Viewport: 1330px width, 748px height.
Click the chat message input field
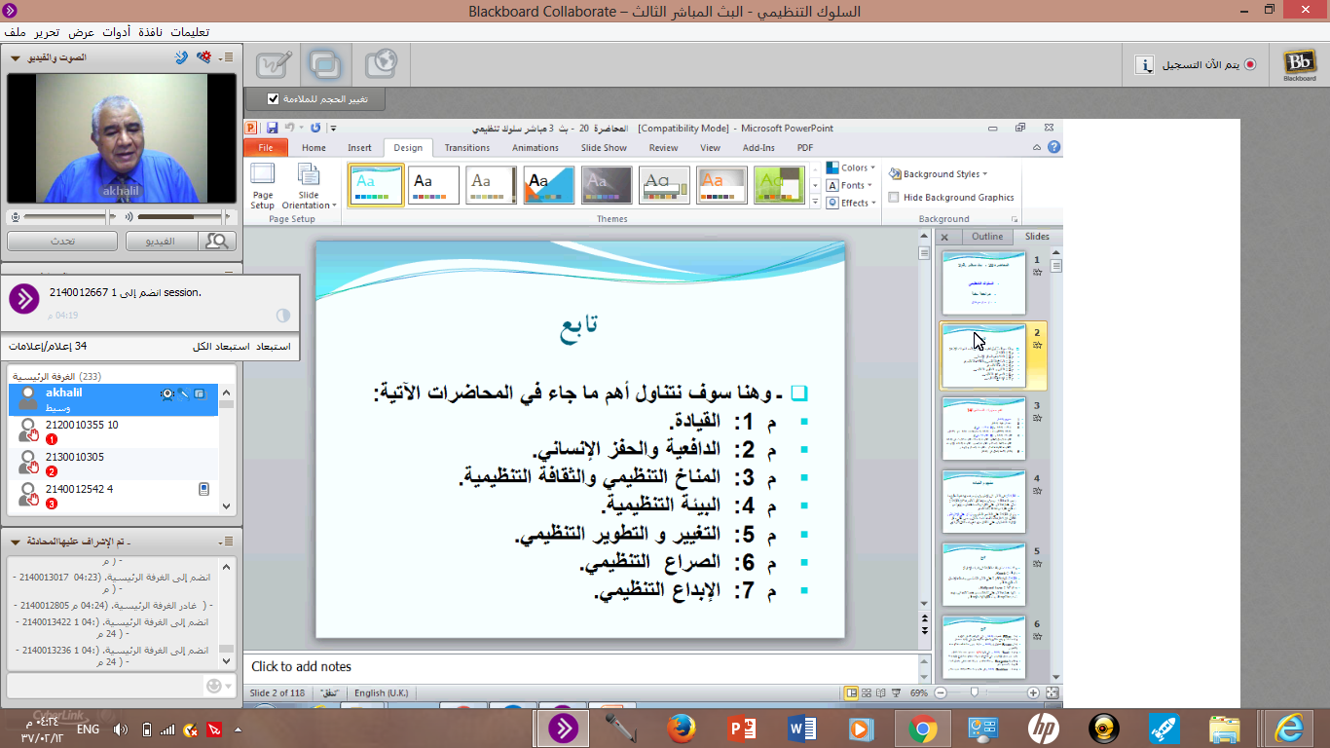click(105, 686)
